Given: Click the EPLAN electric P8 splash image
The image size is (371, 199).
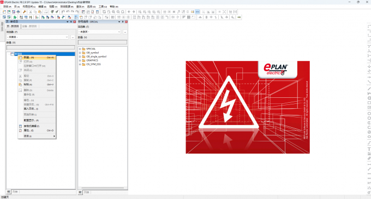Looking at the screenshot, I should point(248,107).
